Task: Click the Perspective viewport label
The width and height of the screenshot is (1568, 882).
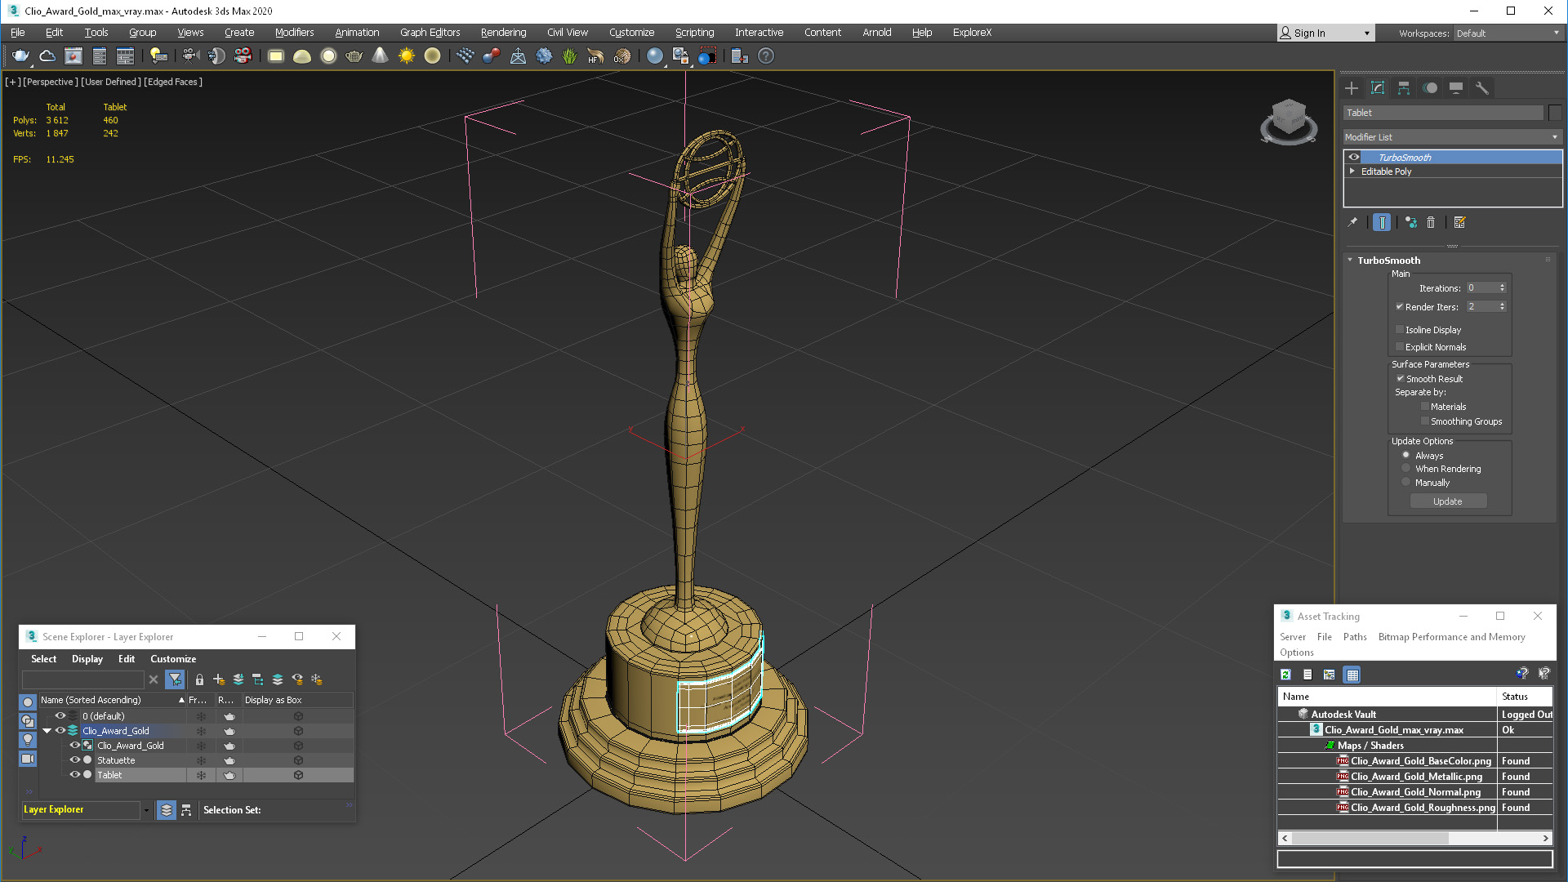Action: pyautogui.click(x=51, y=82)
